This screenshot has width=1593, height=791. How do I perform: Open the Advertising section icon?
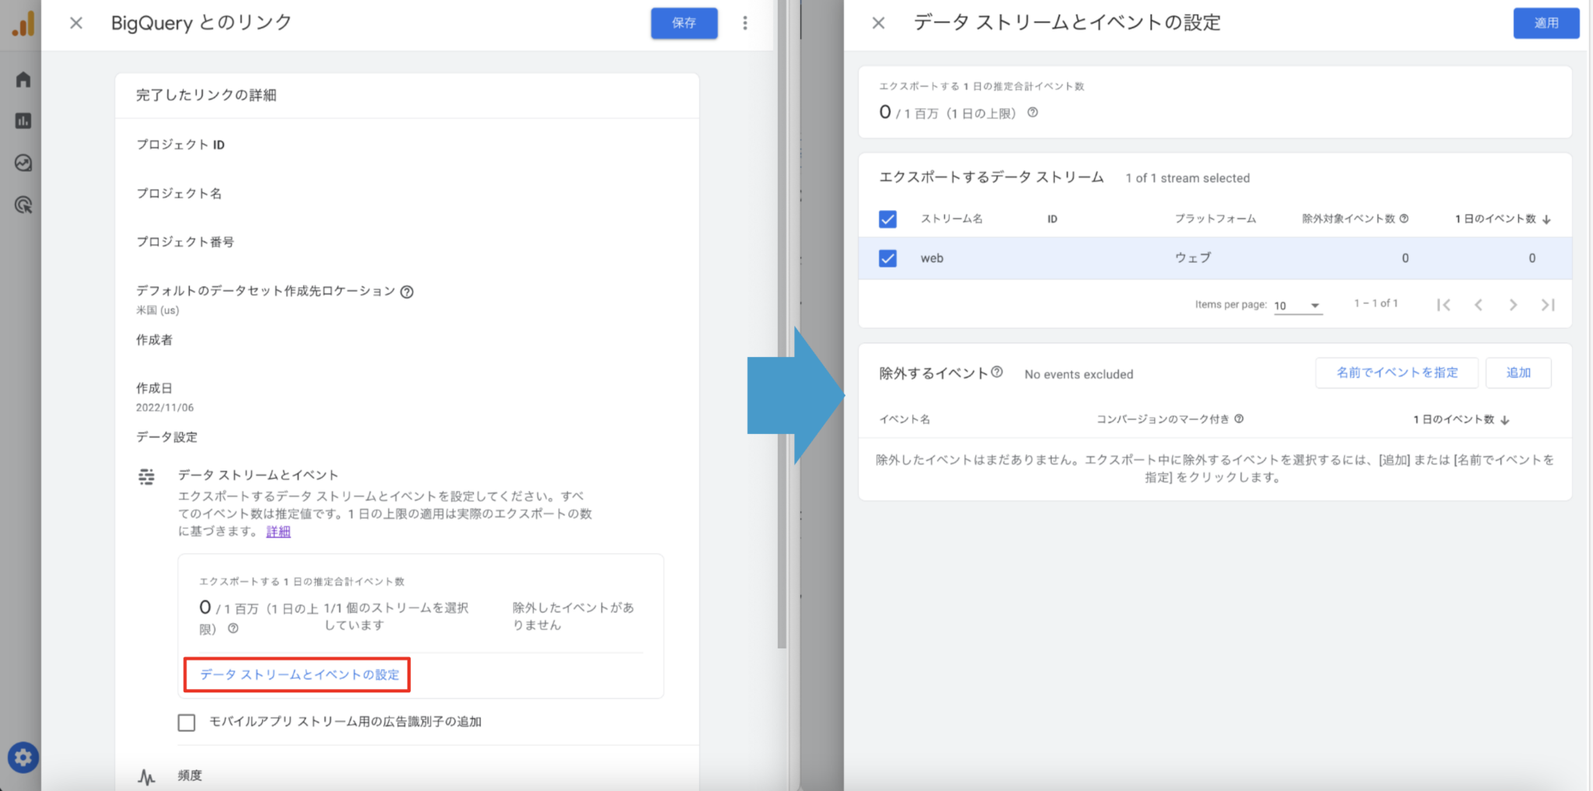coord(23,205)
